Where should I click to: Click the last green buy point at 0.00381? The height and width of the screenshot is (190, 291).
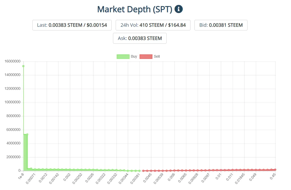point(139,171)
